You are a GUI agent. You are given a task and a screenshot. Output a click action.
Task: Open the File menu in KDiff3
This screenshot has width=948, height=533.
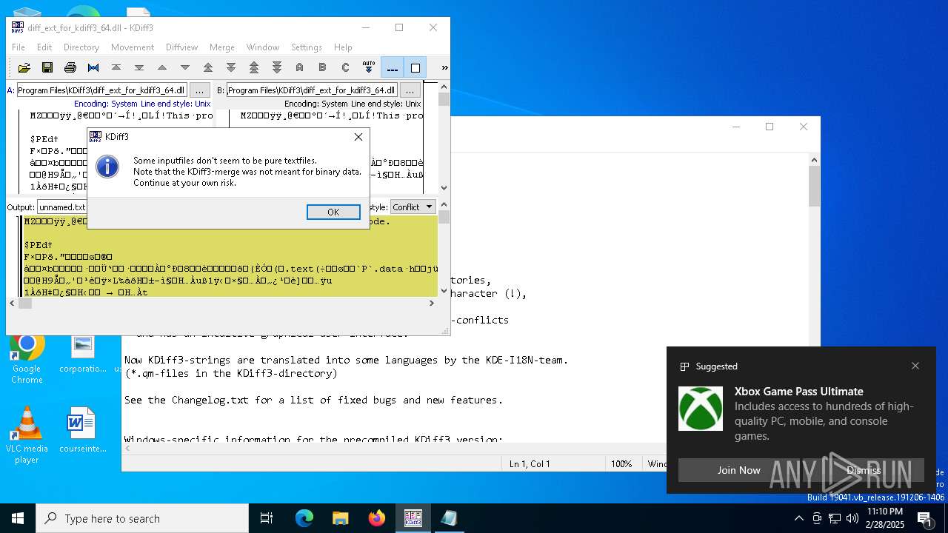[x=19, y=47]
